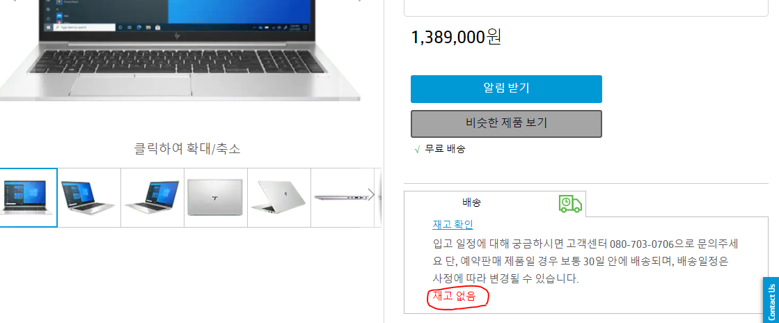Viewport: 779px width, 323px height.
Task: Open the Contact Us side tab
Action: [x=771, y=300]
